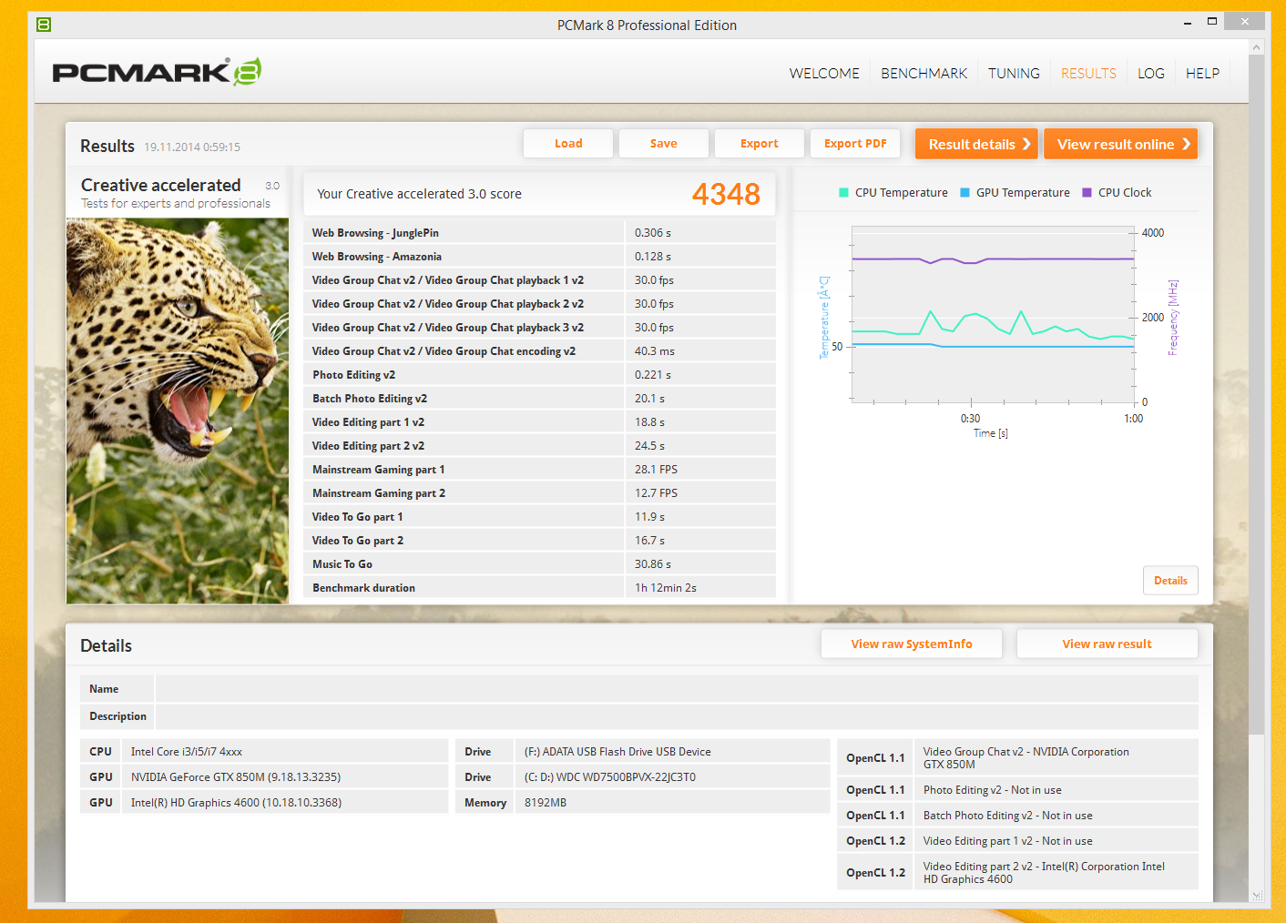Image resolution: width=1286 pixels, height=923 pixels.
Task: Click the Load button
Action: (x=568, y=144)
